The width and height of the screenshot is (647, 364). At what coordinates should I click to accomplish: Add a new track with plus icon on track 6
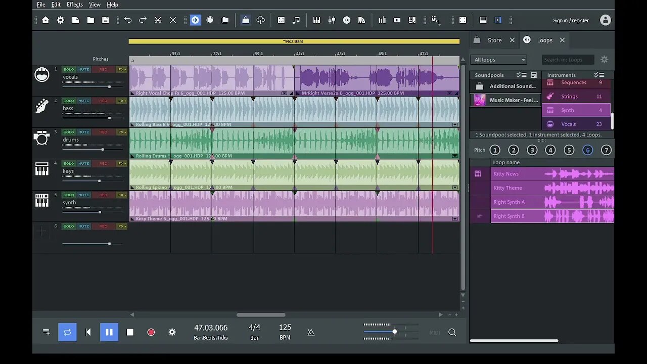click(x=41, y=232)
